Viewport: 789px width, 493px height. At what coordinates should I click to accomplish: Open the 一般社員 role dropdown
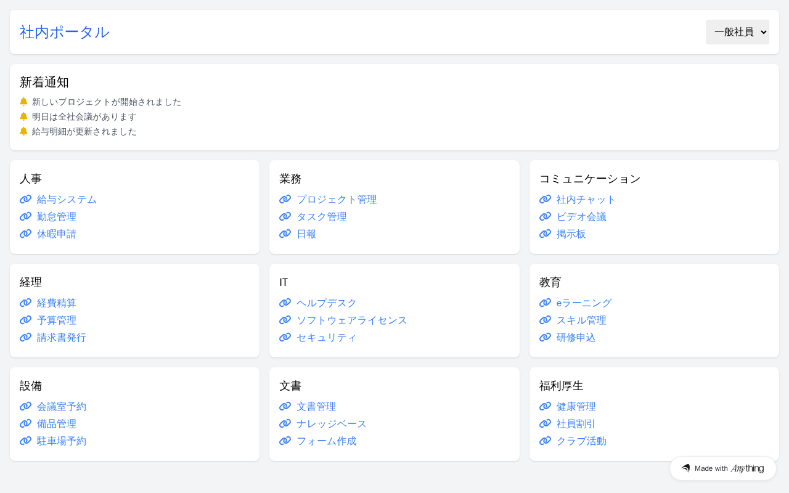pyautogui.click(x=737, y=32)
